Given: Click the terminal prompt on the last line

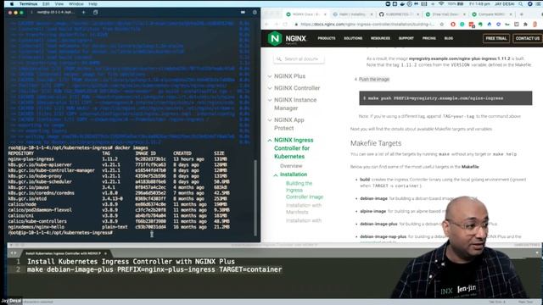Looking at the screenshot, I should [x=60, y=233].
